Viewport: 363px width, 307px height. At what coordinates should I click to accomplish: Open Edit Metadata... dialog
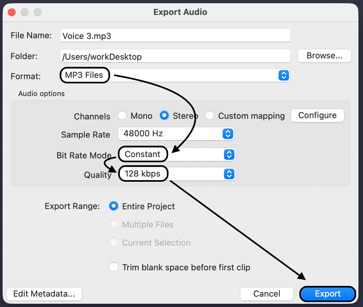[x=44, y=294]
